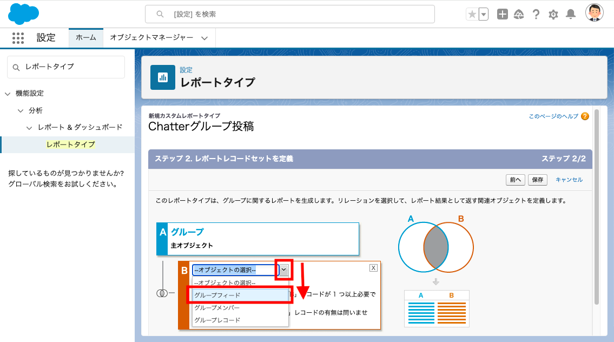
Task: Choose グループフィード from the dropdown list
Action: coord(240,295)
